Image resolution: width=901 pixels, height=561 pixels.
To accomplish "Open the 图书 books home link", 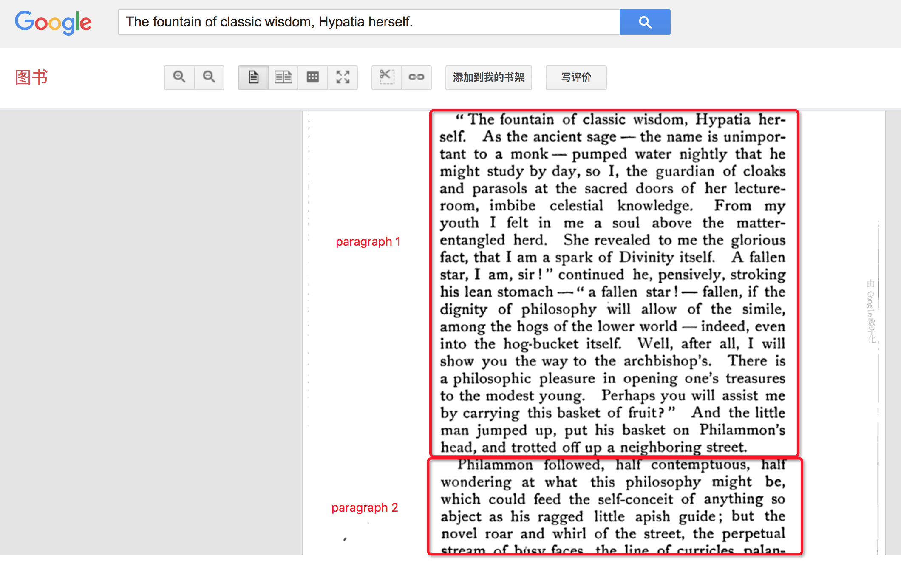I will pos(31,77).
